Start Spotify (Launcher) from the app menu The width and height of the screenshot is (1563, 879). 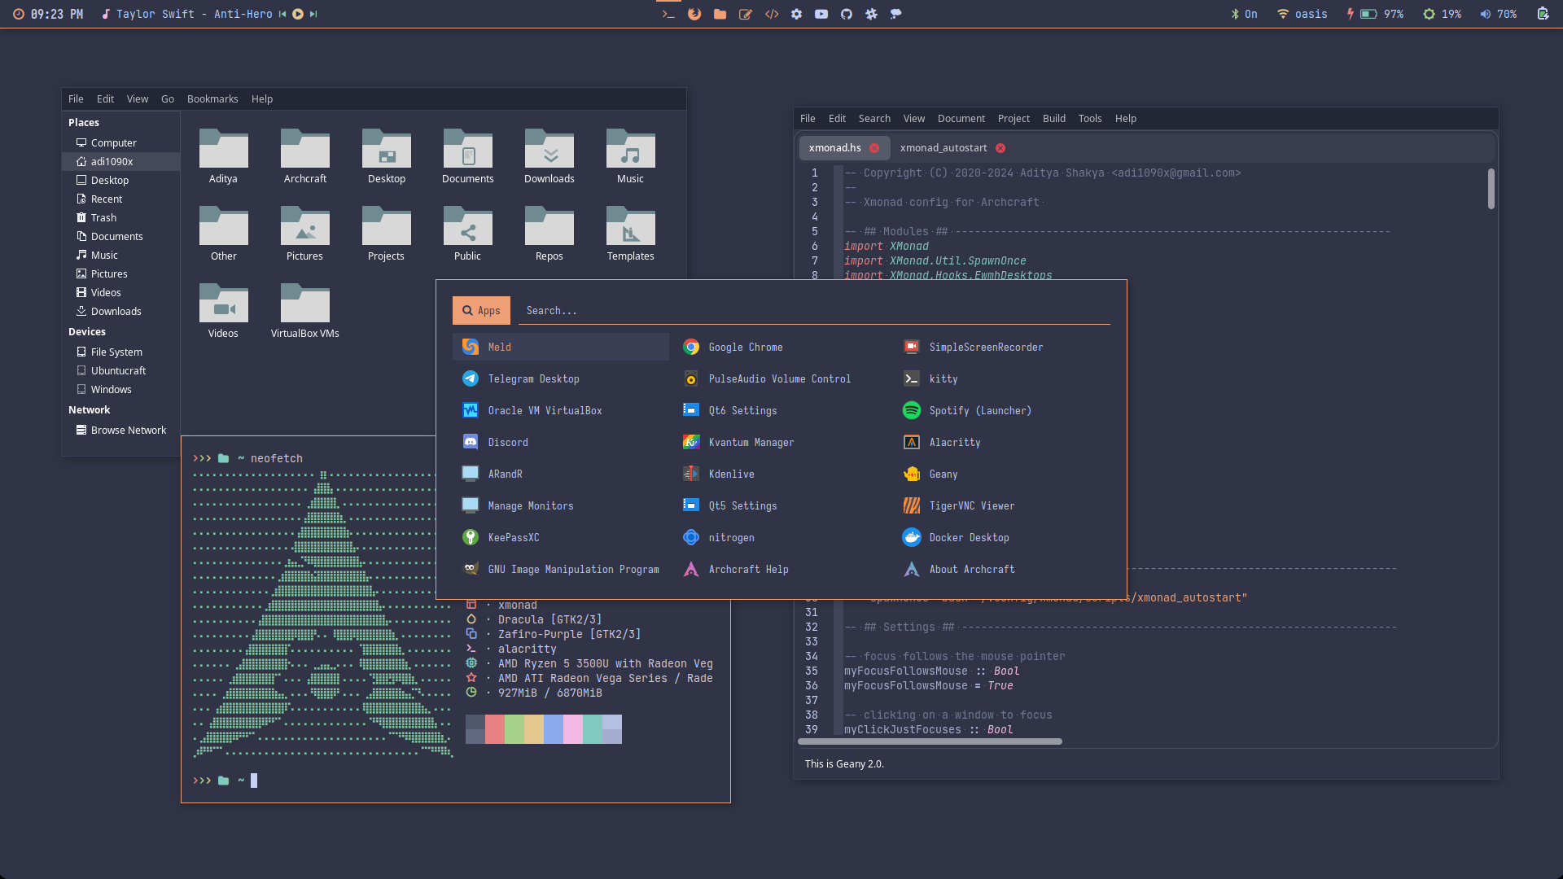tap(979, 410)
